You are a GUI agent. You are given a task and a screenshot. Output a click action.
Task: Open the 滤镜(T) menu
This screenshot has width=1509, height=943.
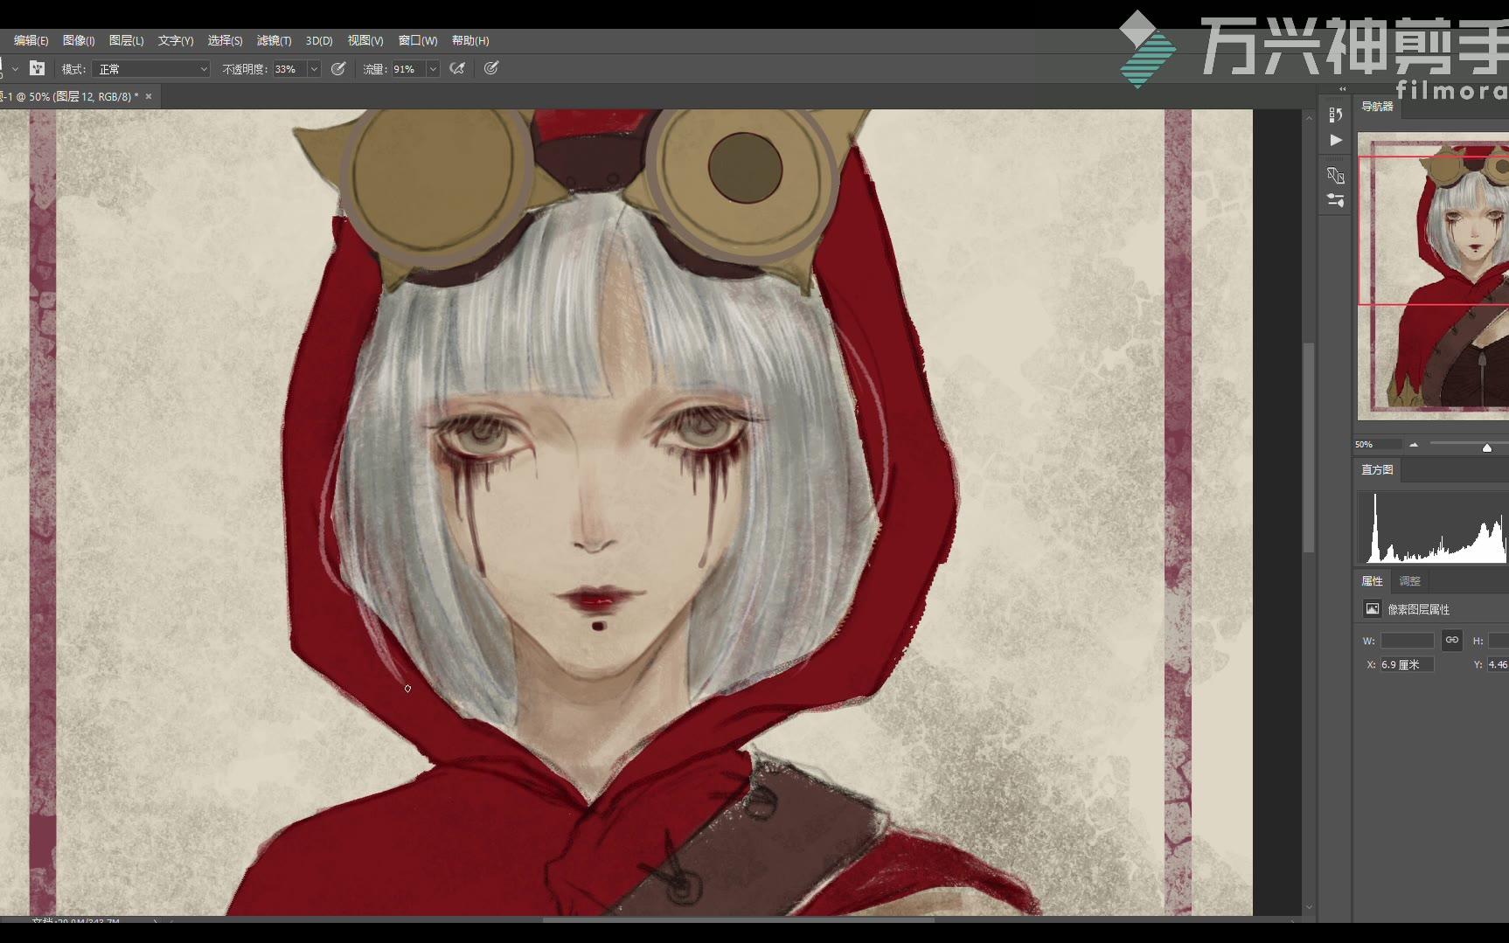click(x=274, y=40)
